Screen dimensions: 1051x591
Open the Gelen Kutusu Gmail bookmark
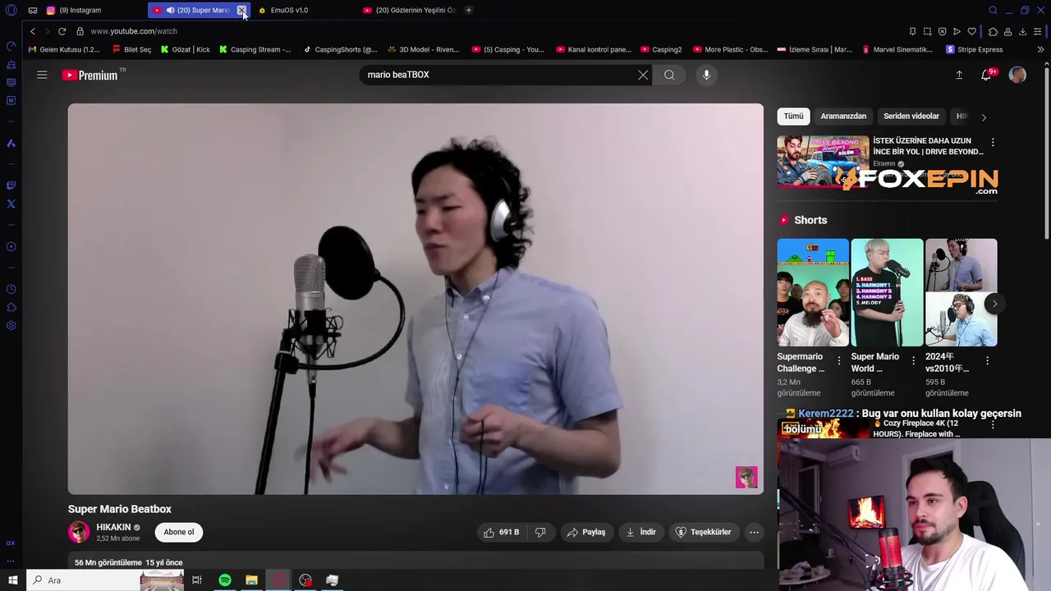point(64,49)
